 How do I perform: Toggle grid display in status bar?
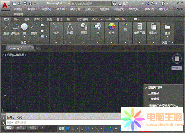(67, 129)
